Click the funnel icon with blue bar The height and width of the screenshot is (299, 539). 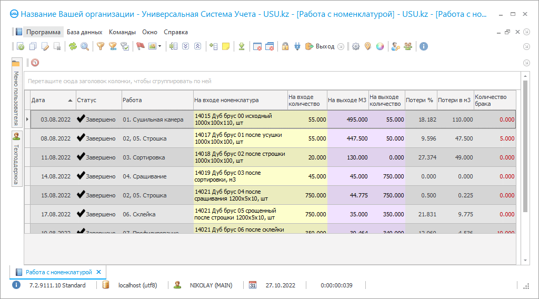[x=113, y=46]
